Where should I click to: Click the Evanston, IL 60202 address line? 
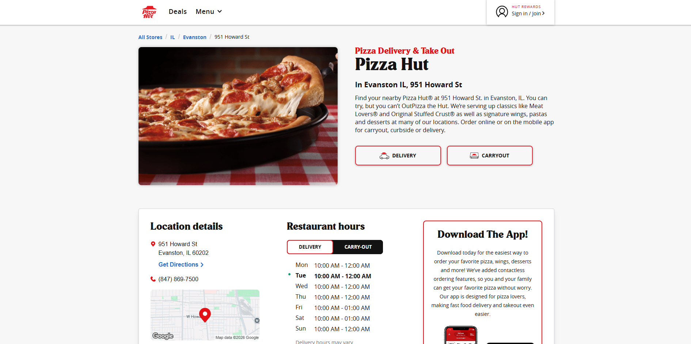tap(183, 253)
